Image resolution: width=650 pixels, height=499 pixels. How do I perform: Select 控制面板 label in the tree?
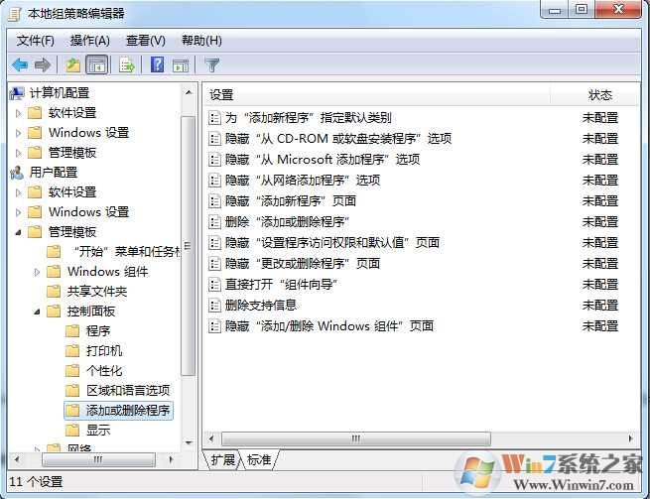coord(91,312)
